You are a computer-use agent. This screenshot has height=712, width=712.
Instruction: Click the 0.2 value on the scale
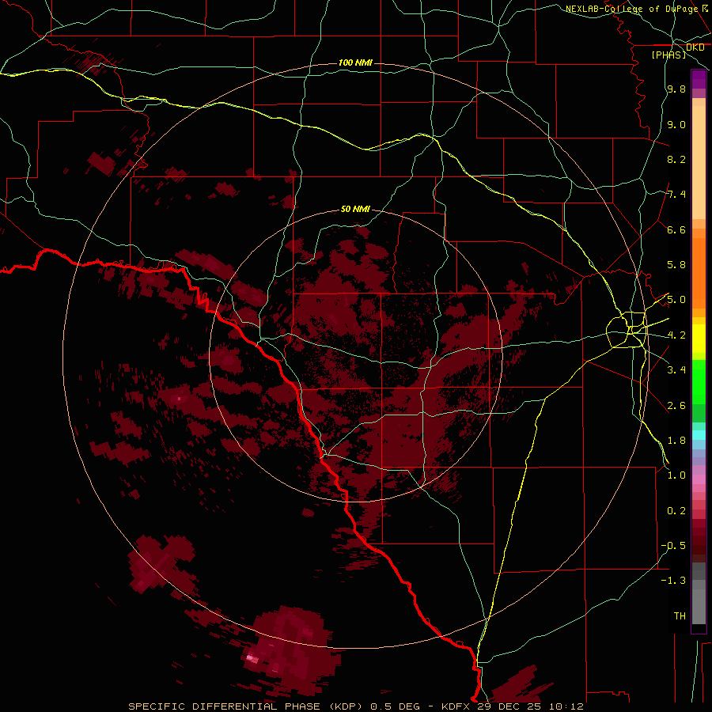coord(676,511)
